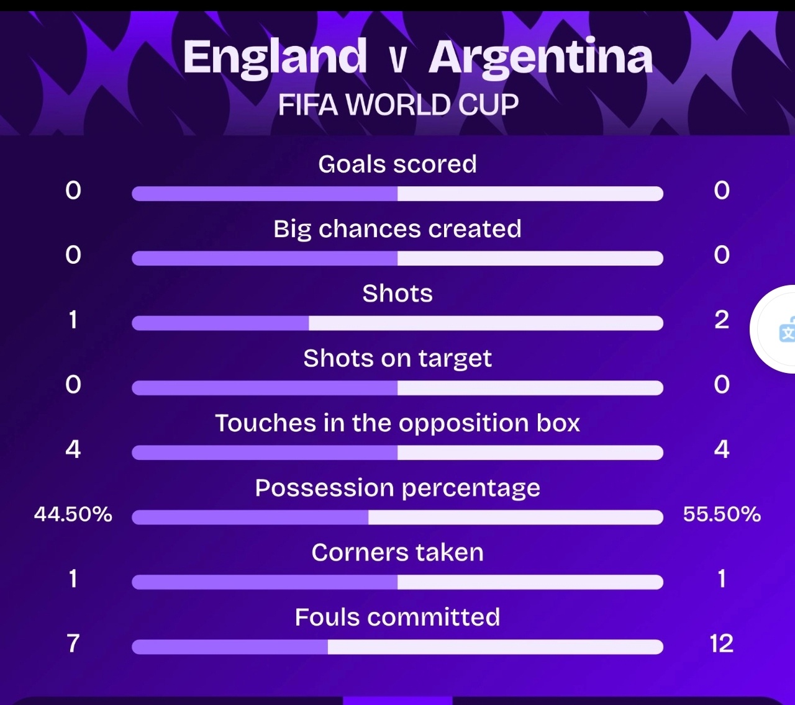Click the Fouls committed bar

(397, 647)
